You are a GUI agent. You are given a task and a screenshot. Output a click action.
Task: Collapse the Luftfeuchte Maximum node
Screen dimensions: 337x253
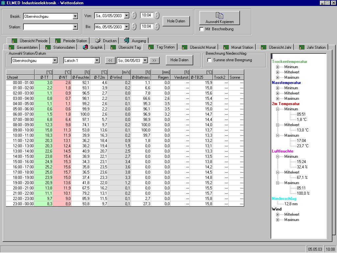(x=277, y=183)
